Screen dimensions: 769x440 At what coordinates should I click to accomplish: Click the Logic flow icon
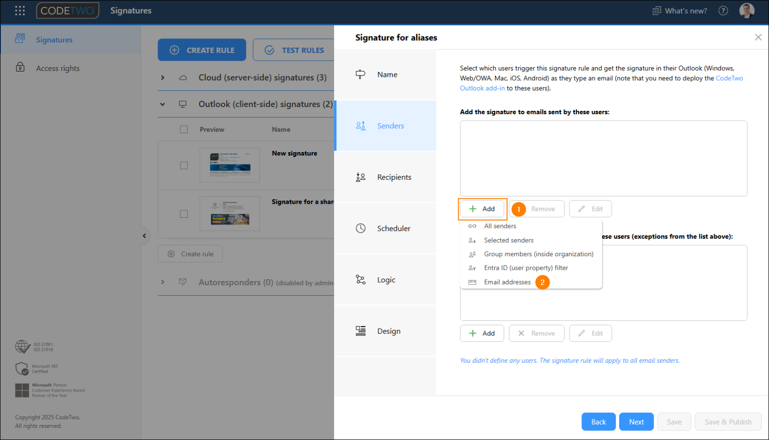(x=360, y=280)
